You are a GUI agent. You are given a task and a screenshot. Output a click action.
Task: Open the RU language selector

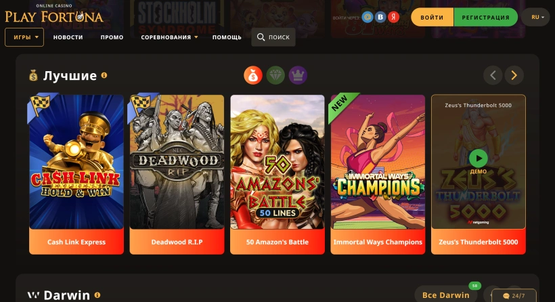[537, 17]
